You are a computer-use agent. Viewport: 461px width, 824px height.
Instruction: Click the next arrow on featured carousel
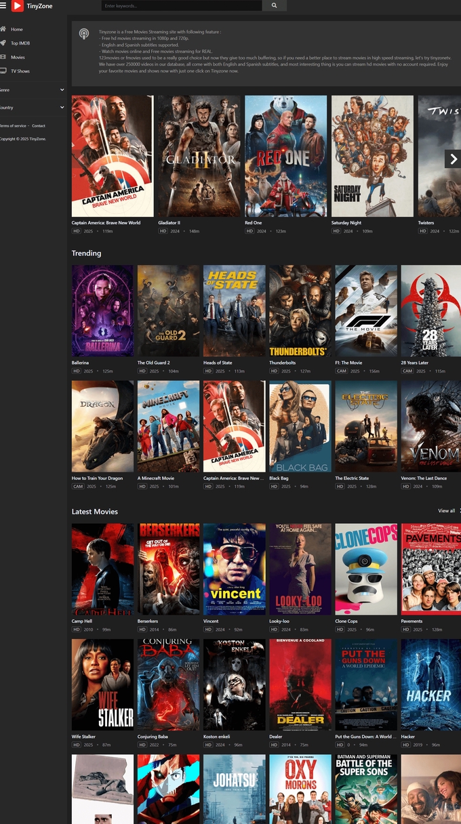pos(453,159)
